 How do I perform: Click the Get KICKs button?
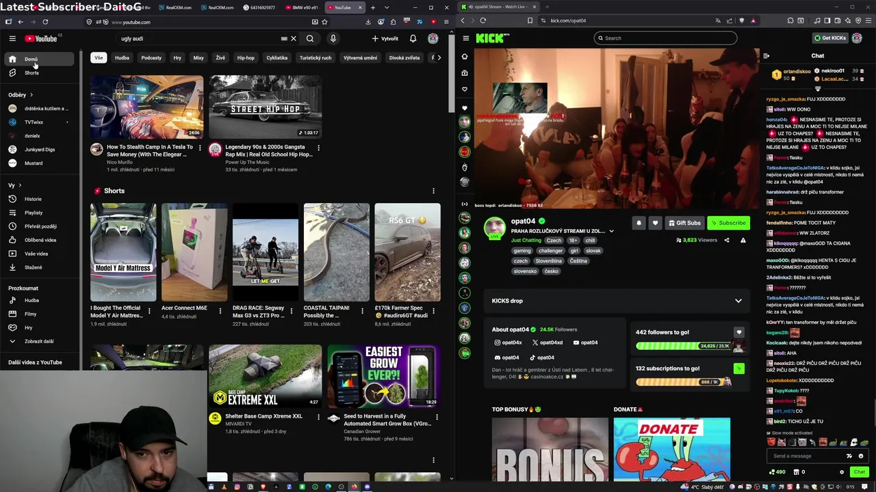(x=830, y=38)
